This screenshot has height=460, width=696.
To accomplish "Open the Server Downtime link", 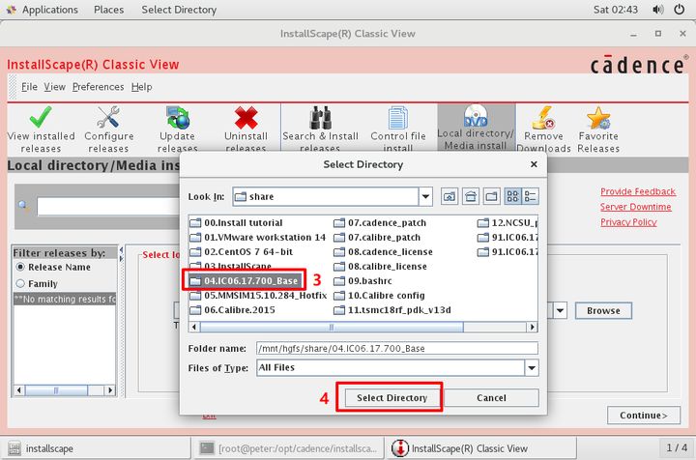I will [x=636, y=207].
